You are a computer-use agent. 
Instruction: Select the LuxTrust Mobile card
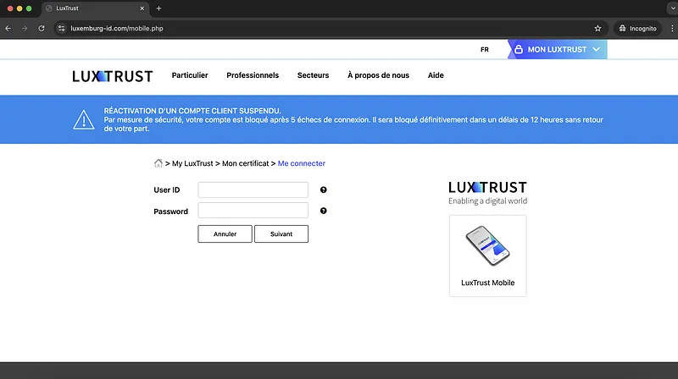488,255
